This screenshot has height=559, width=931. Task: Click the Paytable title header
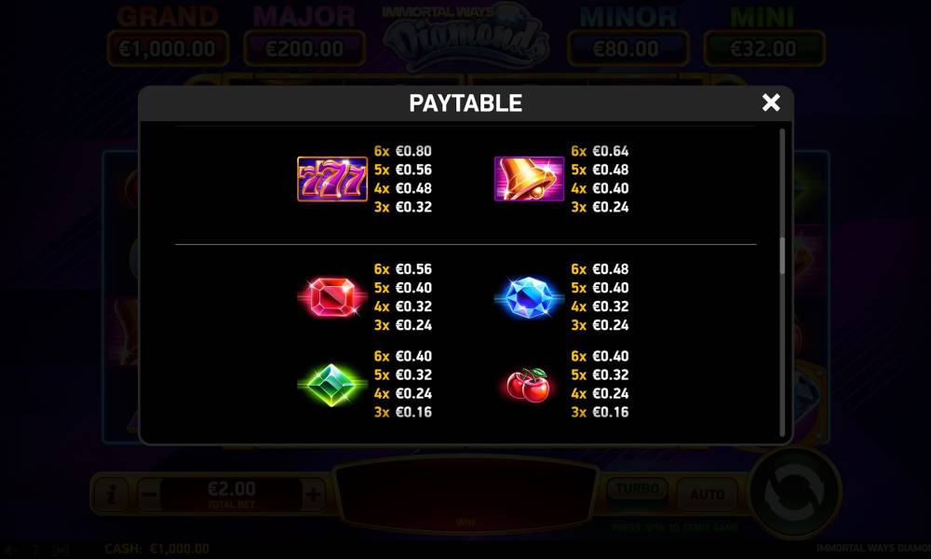pyautogui.click(x=465, y=103)
